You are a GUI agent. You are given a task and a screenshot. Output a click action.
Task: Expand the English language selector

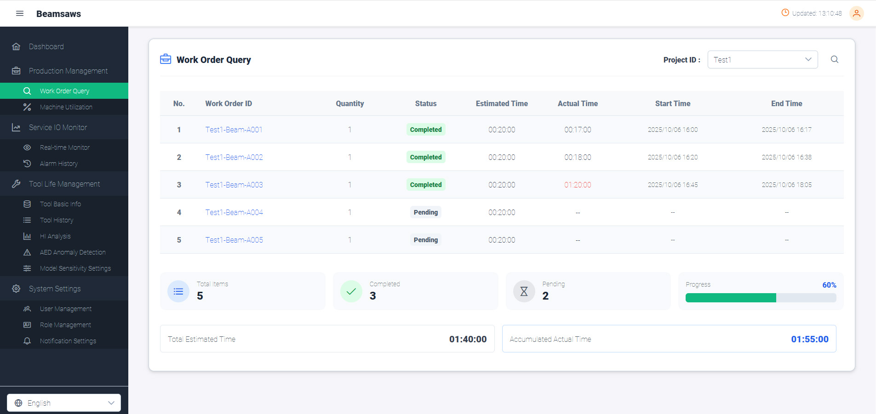pyautogui.click(x=64, y=403)
